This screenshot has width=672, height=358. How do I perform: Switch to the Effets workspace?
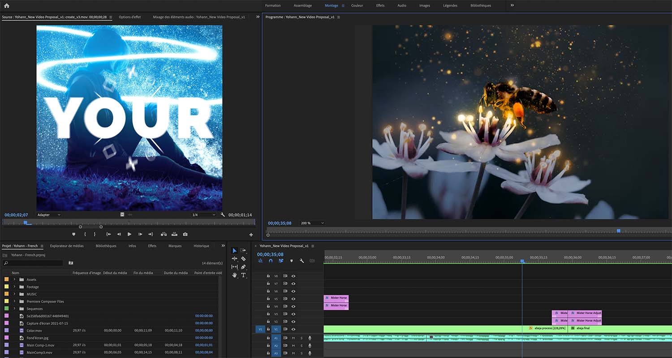380,5
